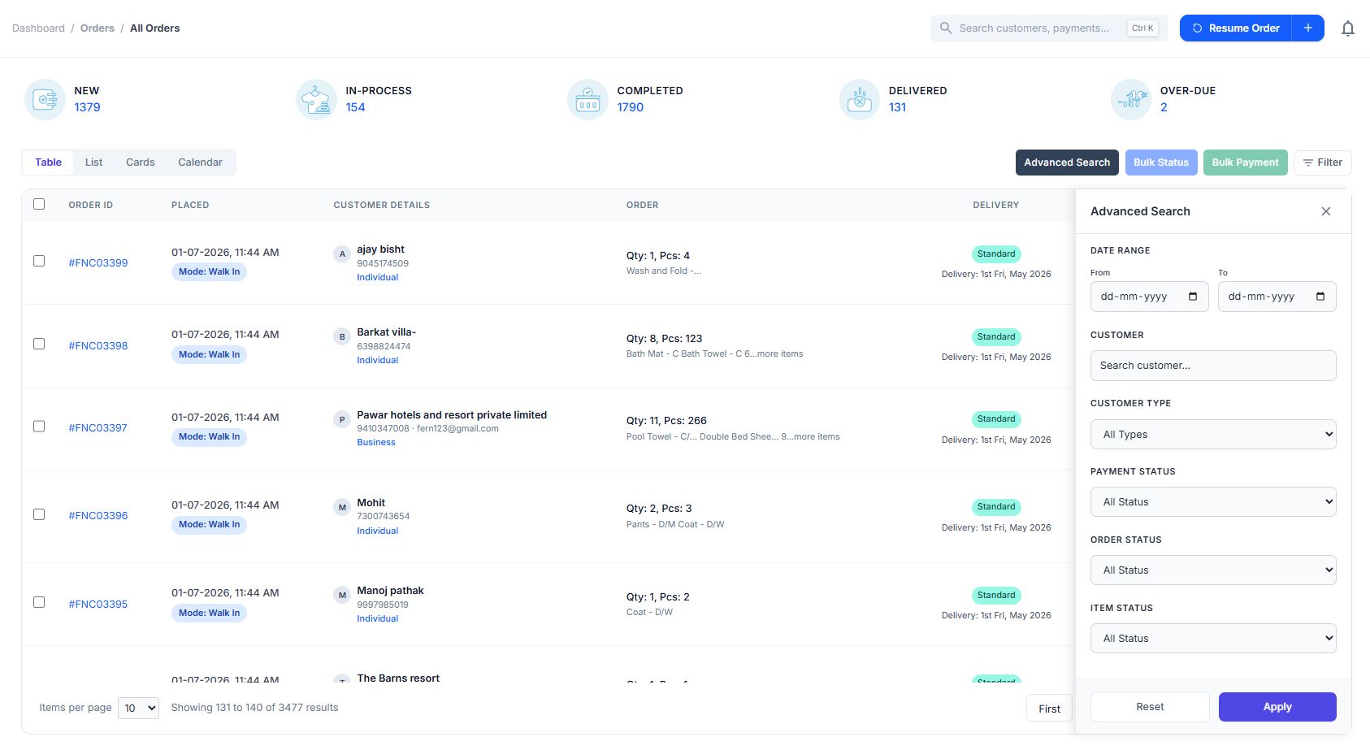The height and width of the screenshot is (750, 1370).
Task: Apply the advanced search filters
Action: click(x=1277, y=707)
